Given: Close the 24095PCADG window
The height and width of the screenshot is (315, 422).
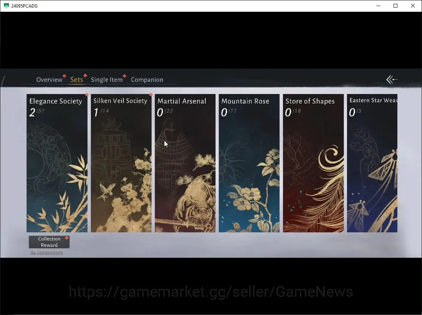Looking at the screenshot, I should (413, 6).
